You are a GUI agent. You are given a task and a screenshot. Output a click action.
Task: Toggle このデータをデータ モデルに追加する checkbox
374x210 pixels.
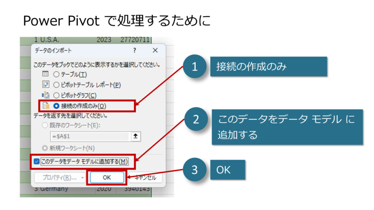pos(37,161)
